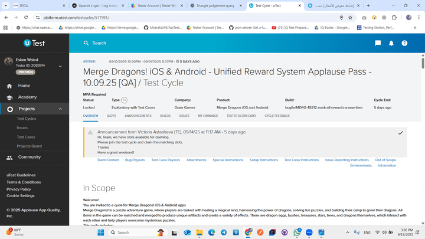This screenshot has width=425, height=239.
Task: Open a new Chrome tab
Action: [x=368, y=5]
